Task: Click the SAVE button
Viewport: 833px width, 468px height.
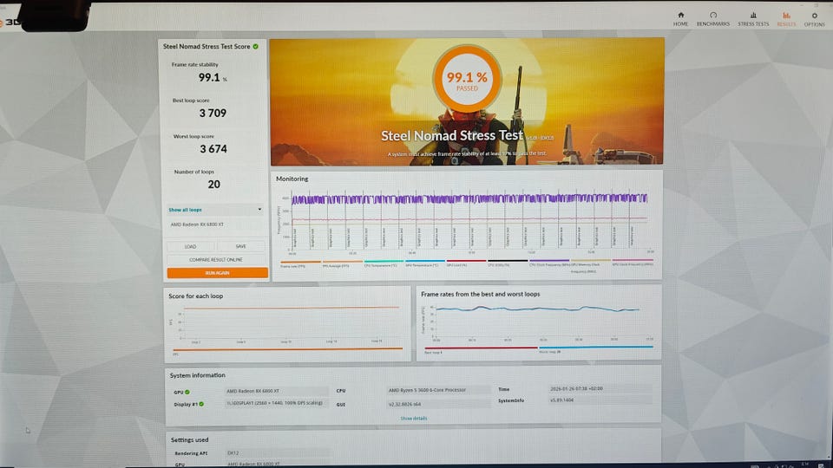Action: point(240,246)
